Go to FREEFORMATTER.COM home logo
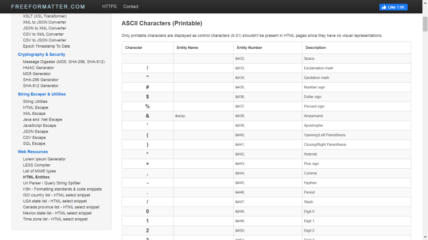Screen dimensions: 428x240 (48, 6)
